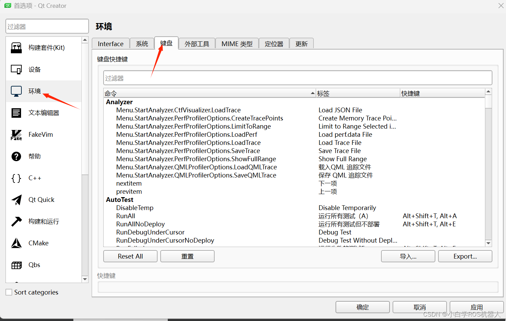506x321 pixels.
Task: Select PerfProfilerOptions.ShowFullRange row
Action: tap(294, 159)
